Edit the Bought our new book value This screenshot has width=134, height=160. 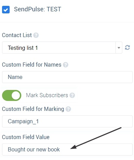[x=67, y=150]
